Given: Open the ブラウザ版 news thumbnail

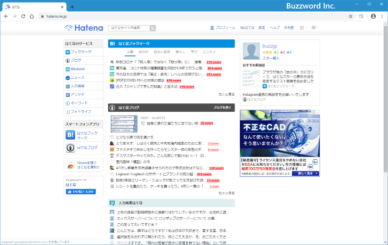Looking at the screenshot, I should coord(251,78).
